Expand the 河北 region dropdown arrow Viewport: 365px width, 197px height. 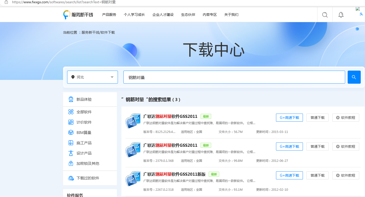pos(112,77)
